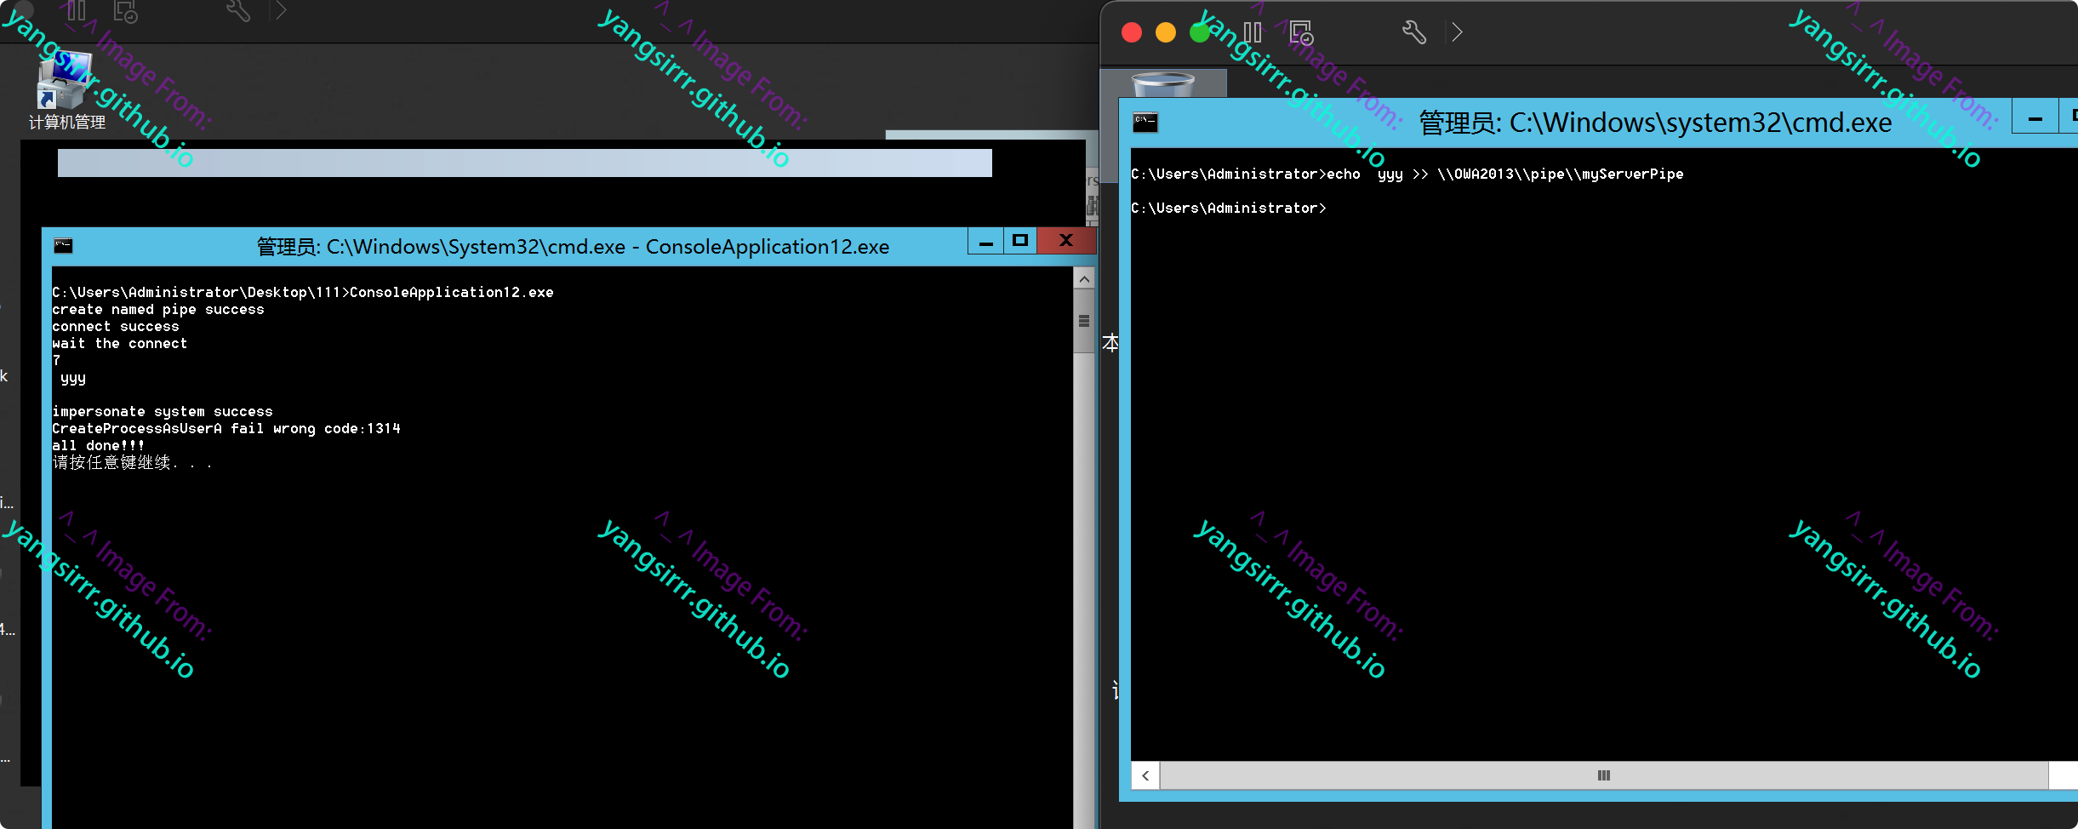Viewport: 2078px width, 829px height.
Task: Click the echo yyy >> \\OWA2013\\pipe\\myServerPipe command line
Action: (1407, 174)
